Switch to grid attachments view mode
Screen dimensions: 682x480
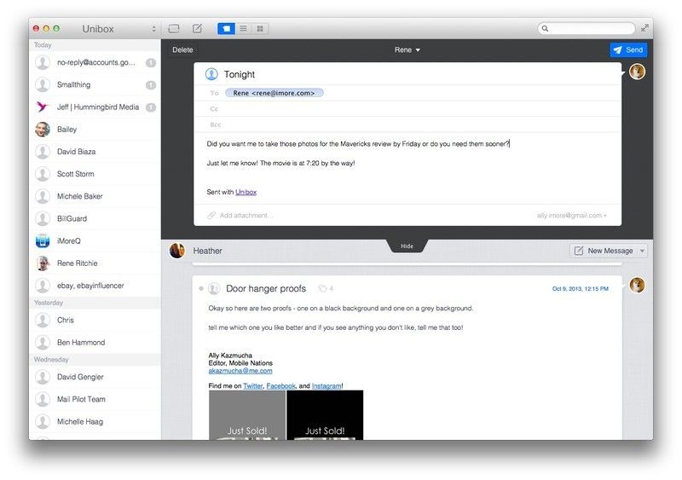pos(259,28)
